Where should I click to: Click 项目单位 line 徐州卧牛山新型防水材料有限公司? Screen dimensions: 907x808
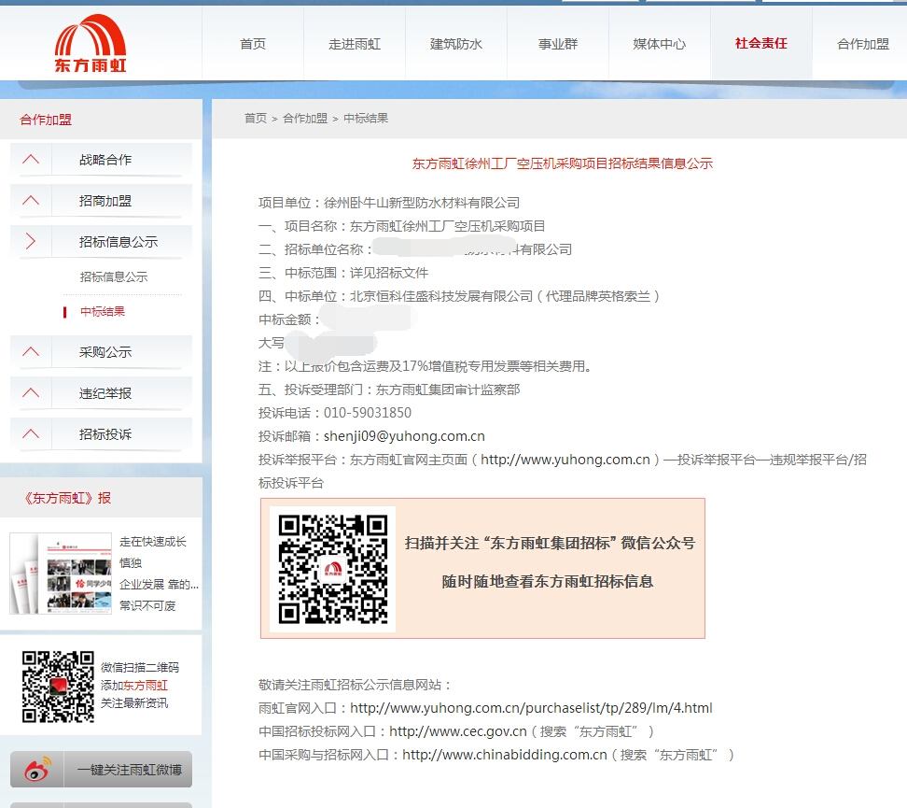(x=389, y=204)
